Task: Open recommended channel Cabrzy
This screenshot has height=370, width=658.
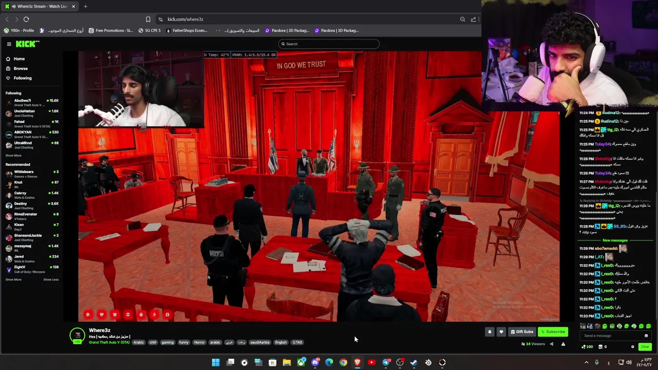Action: pos(32,195)
